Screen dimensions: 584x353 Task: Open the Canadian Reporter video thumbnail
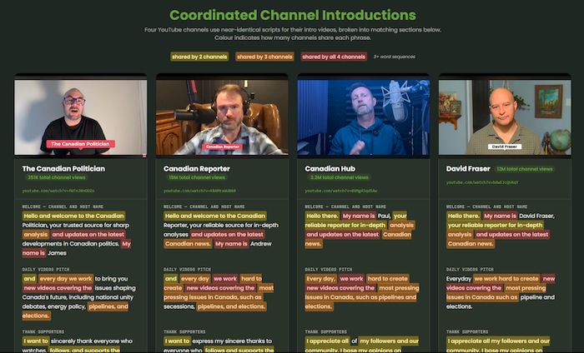(x=222, y=117)
